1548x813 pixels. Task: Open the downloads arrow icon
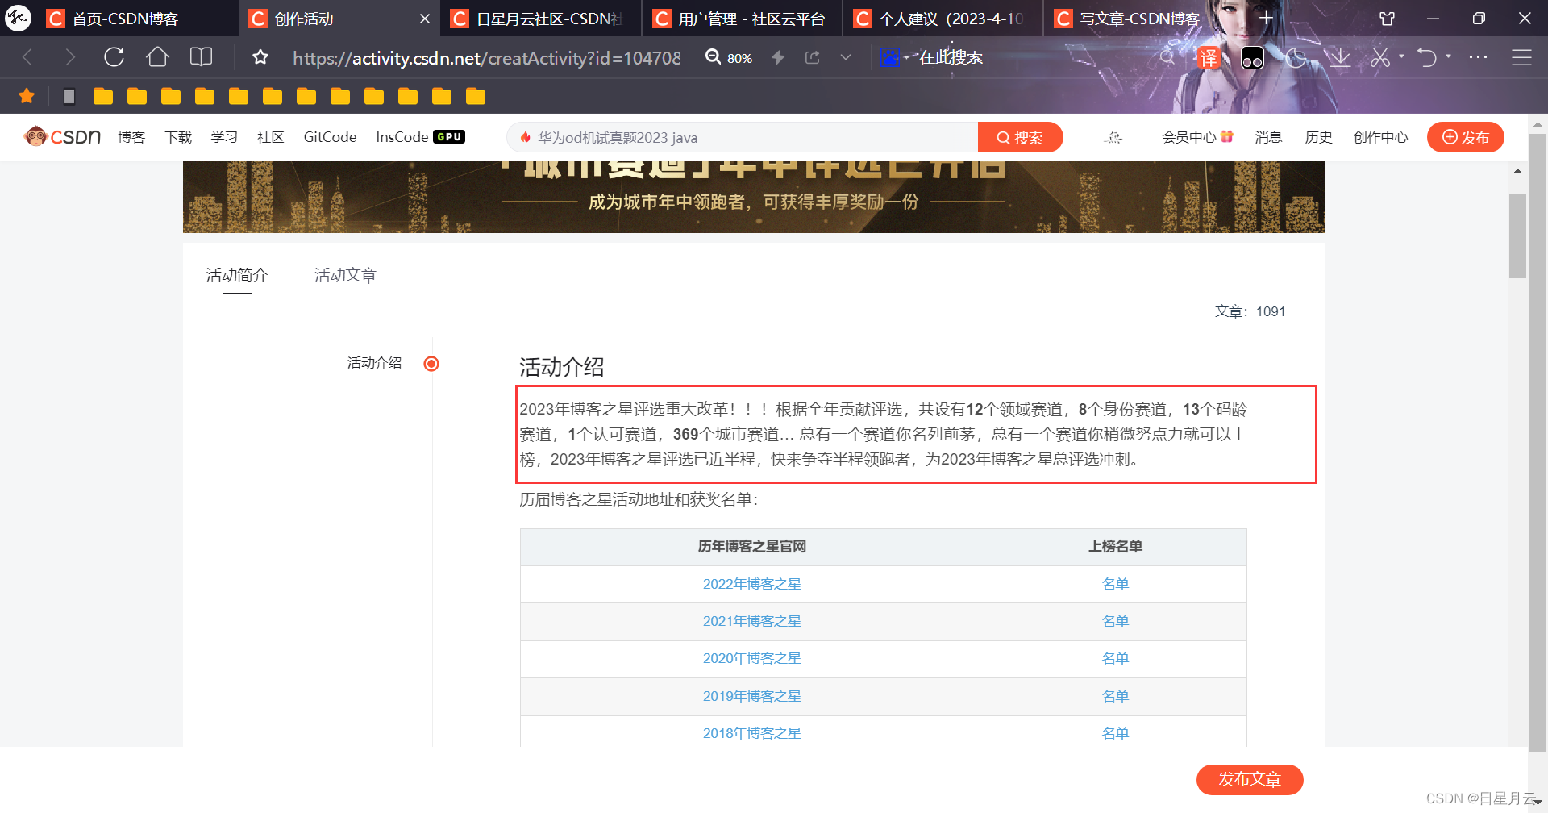pyautogui.click(x=1339, y=57)
